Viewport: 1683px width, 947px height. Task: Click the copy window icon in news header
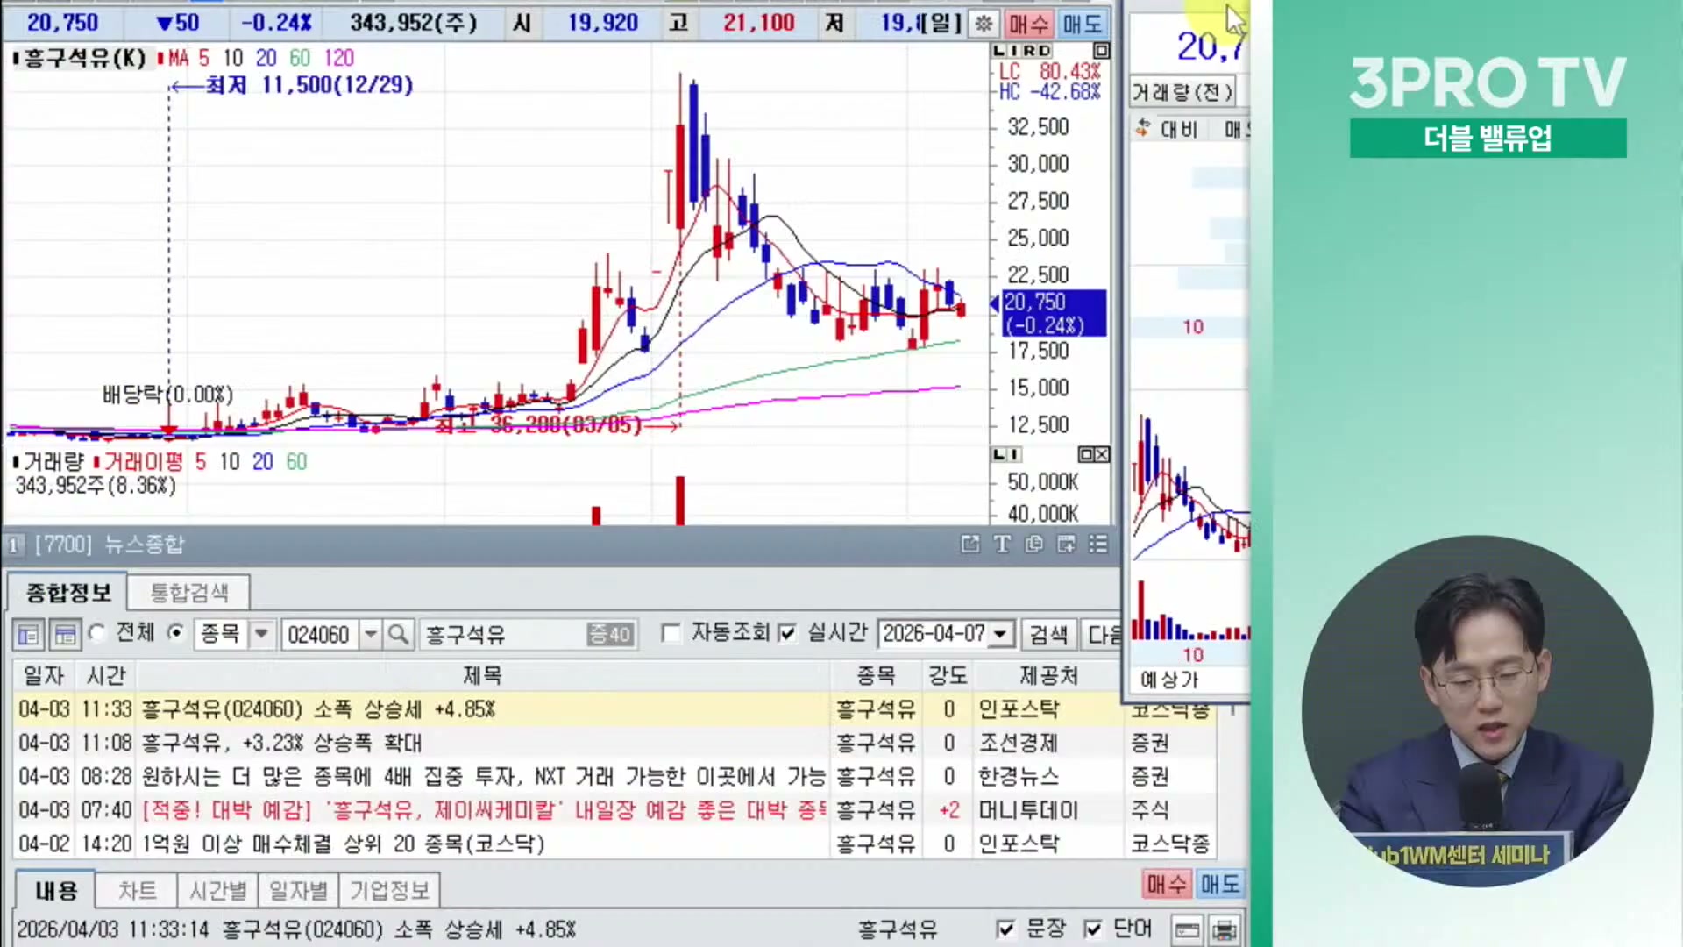tap(1034, 545)
